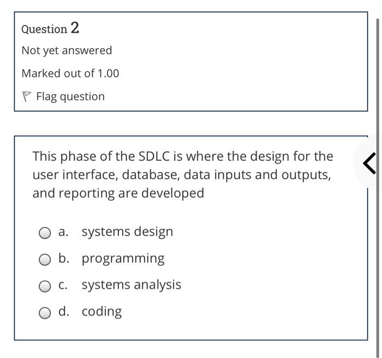Click the "Marked out of 1.00" text
This screenshot has height=358, width=382.
(70, 74)
